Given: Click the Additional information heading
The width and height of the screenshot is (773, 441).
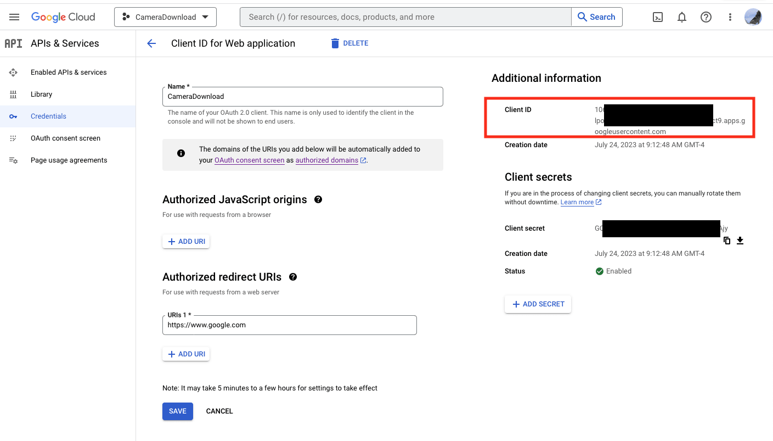Looking at the screenshot, I should tap(546, 78).
